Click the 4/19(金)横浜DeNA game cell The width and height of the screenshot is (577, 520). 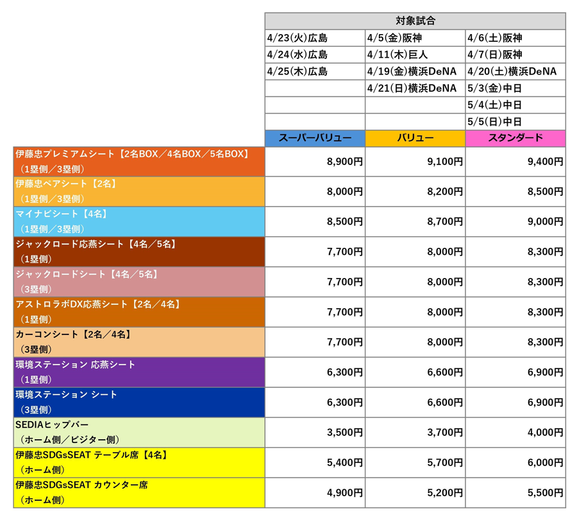tap(415, 71)
